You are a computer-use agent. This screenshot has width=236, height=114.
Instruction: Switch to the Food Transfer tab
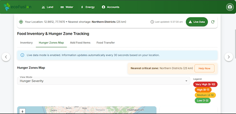106,43
